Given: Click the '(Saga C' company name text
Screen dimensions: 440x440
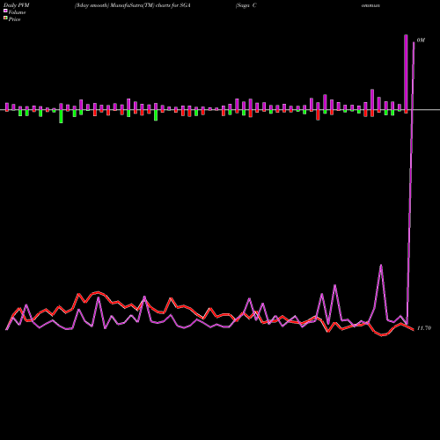Looking at the screenshot, I should click(246, 5).
